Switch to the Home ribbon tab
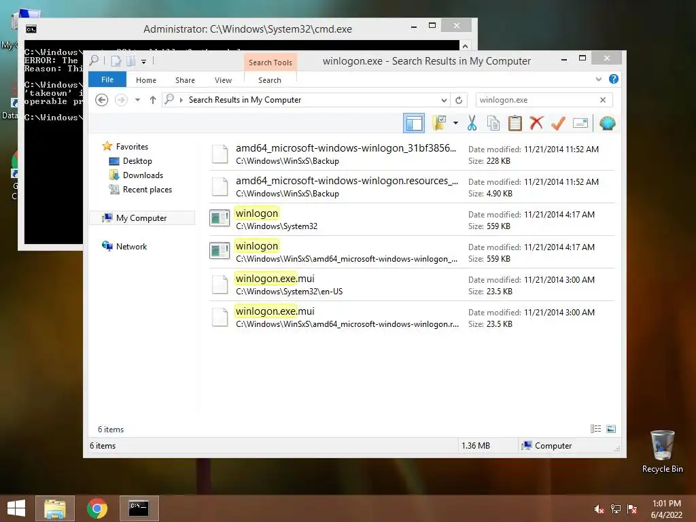The width and height of the screenshot is (696, 522). [146, 80]
